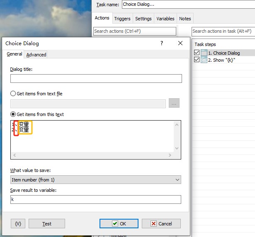Click the Test button

click(47, 224)
